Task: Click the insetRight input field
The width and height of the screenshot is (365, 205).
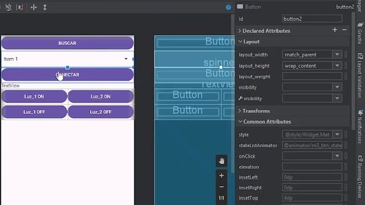Action: 312,187
